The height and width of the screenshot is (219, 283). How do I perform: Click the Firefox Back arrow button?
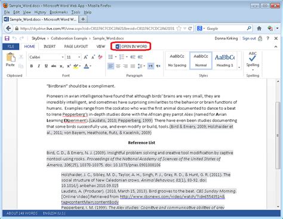[x=8, y=29]
